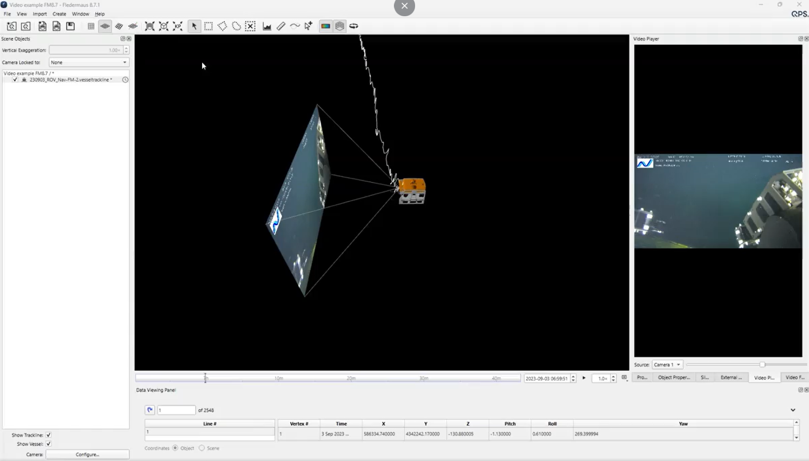Select the rectangle selection tool
This screenshot has height=461, width=809.
coord(208,26)
